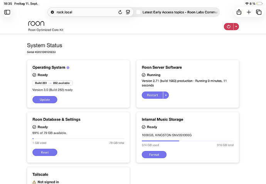Click the "374 GB used" label
Viewport: 266px width, 184px height.
point(150,145)
